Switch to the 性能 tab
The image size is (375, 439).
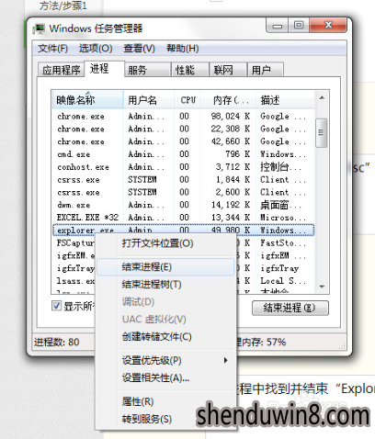tap(190, 70)
